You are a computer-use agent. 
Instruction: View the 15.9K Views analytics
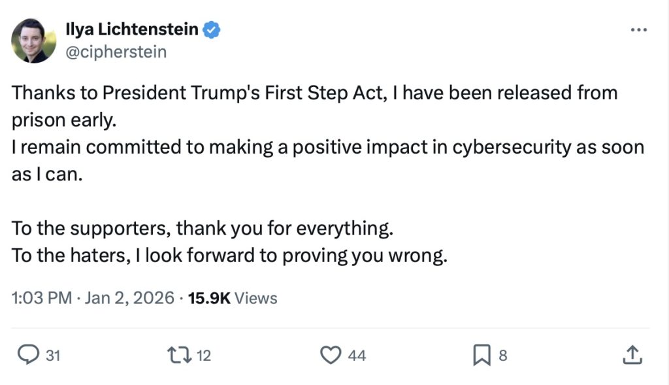[233, 298]
